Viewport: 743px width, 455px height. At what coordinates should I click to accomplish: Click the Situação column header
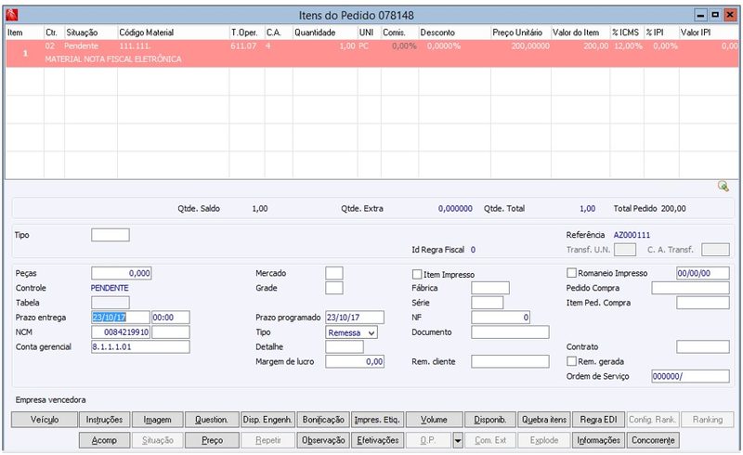90,32
